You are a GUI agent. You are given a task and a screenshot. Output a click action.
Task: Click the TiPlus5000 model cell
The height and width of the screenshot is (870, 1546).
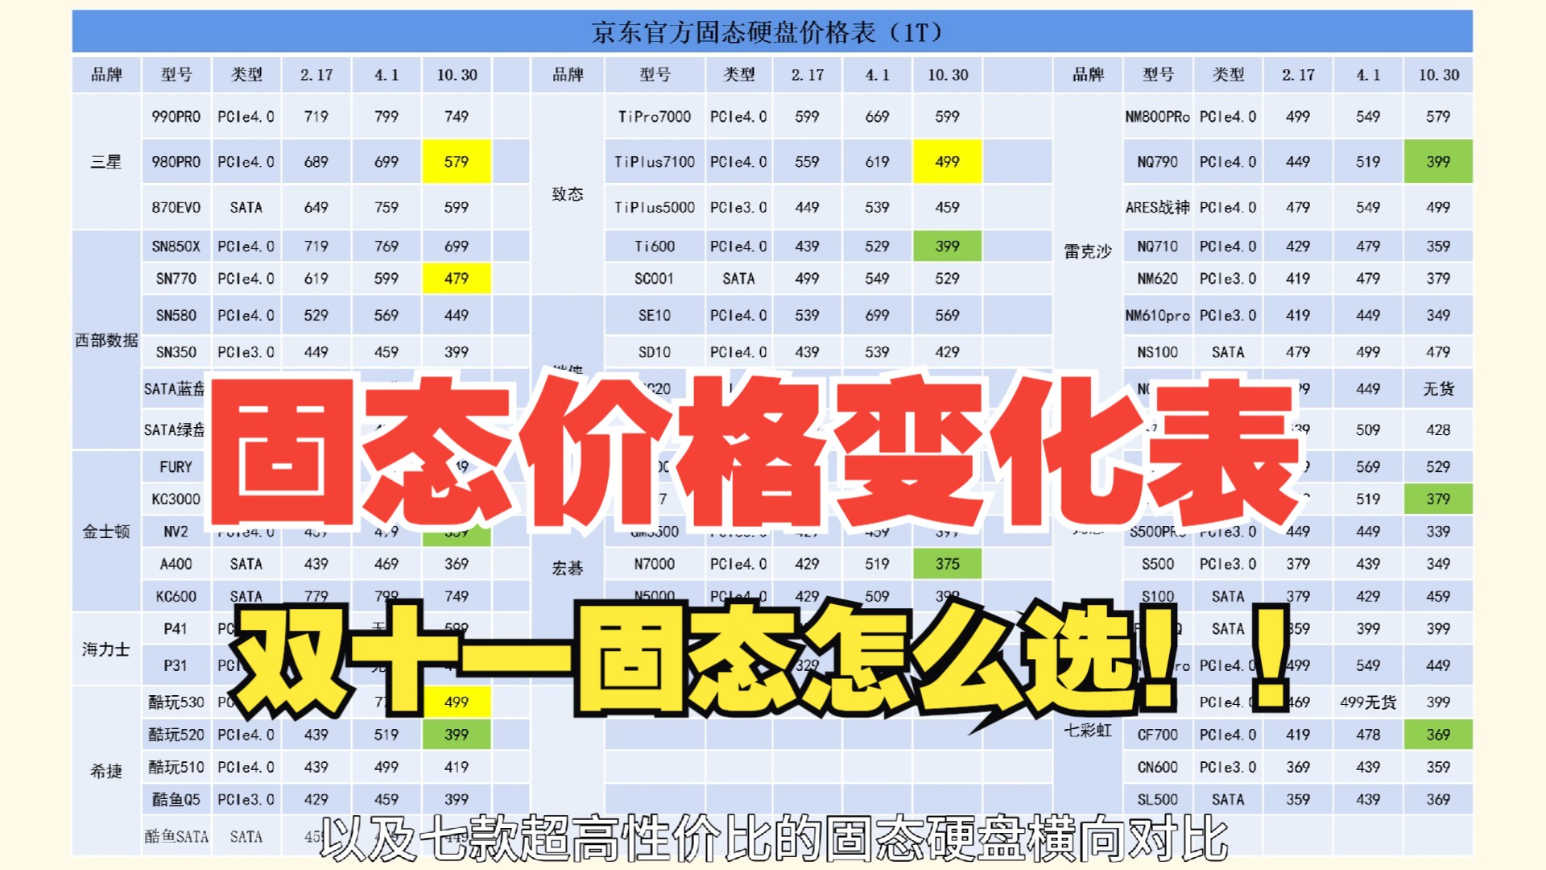click(655, 208)
